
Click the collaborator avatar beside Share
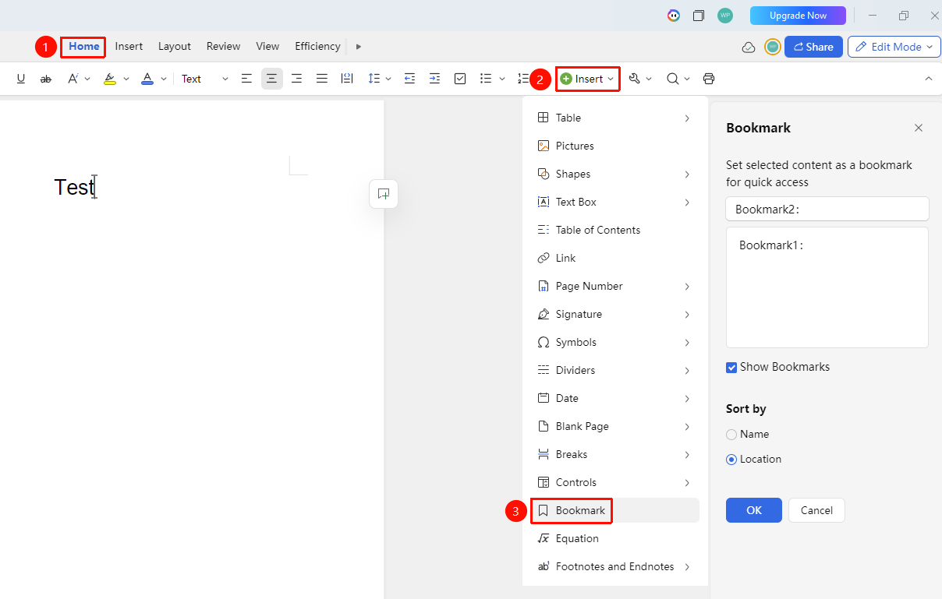click(772, 47)
